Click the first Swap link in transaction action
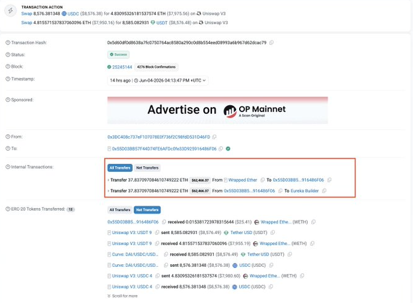The image size is (413, 303). click(x=27, y=14)
